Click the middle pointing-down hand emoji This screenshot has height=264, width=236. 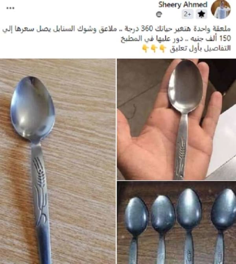(x=154, y=48)
